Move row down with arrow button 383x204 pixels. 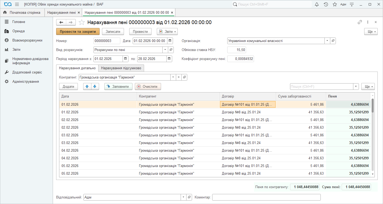[x=95, y=86]
